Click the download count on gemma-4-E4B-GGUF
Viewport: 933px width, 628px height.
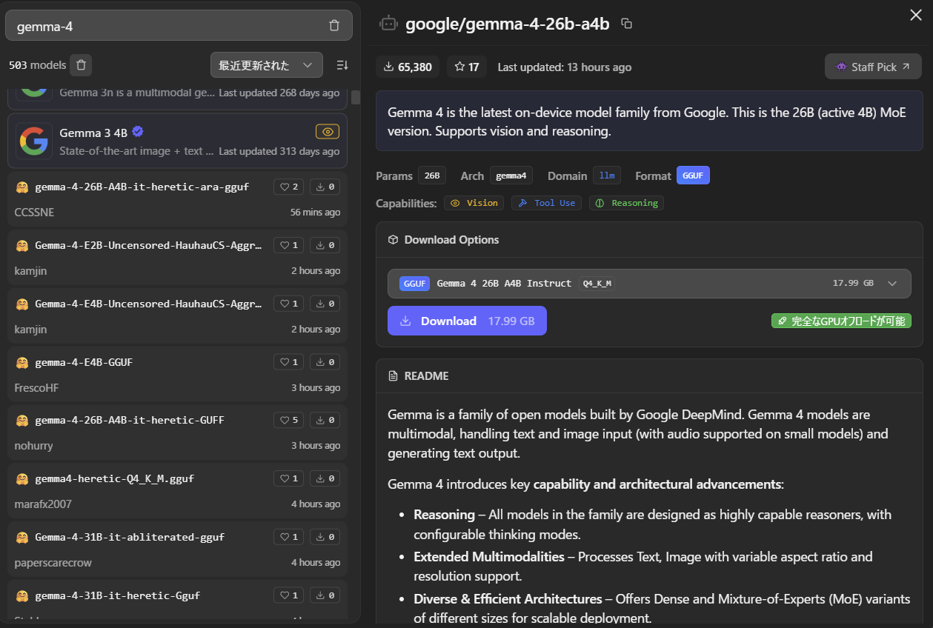coord(325,362)
